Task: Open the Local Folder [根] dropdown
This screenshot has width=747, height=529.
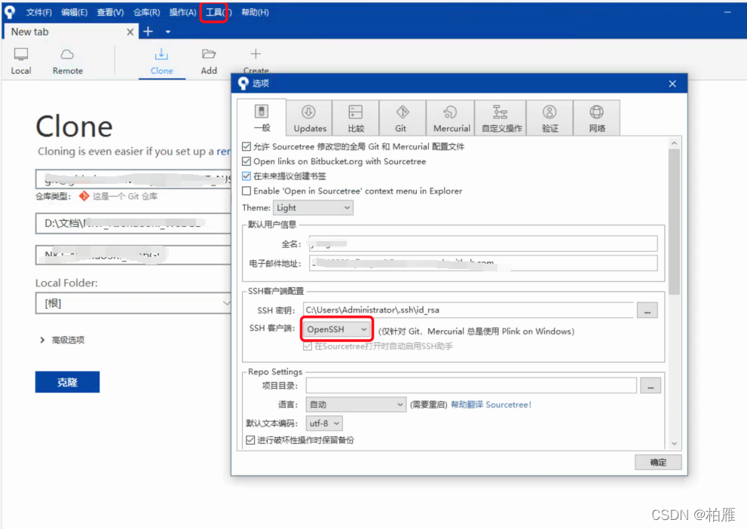Action: [x=134, y=303]
